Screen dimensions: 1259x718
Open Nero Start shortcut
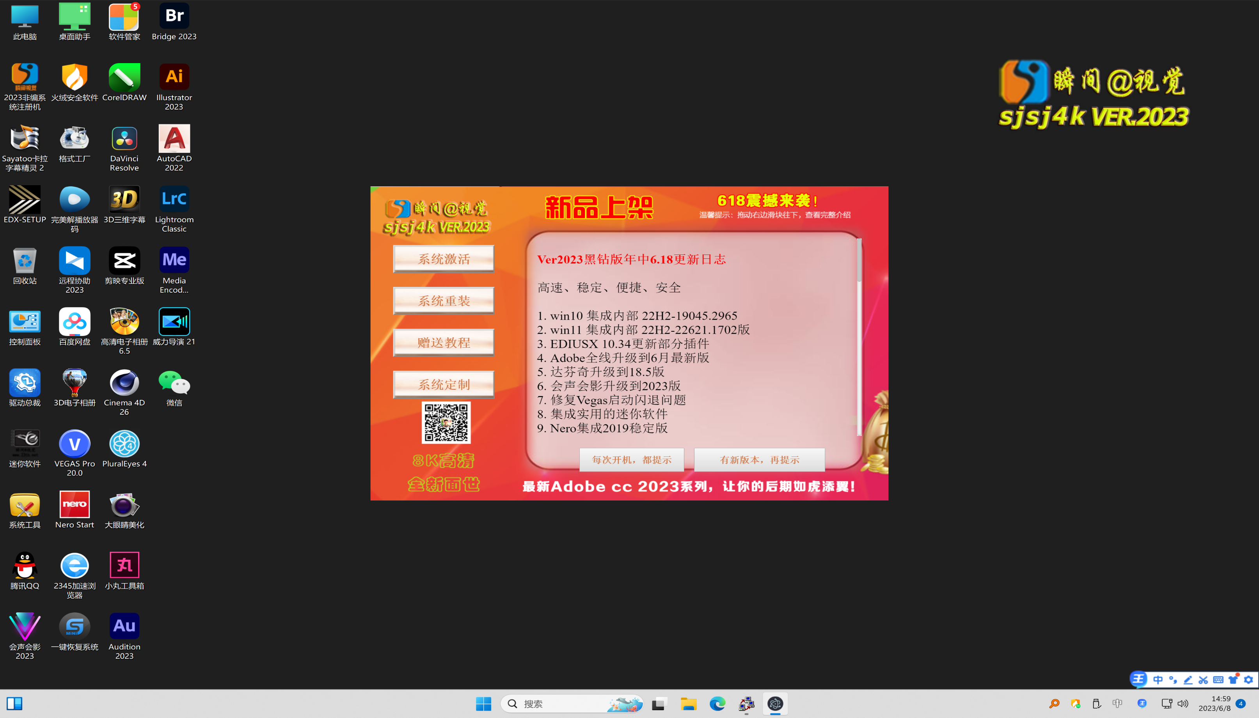(x=75, y=510)
